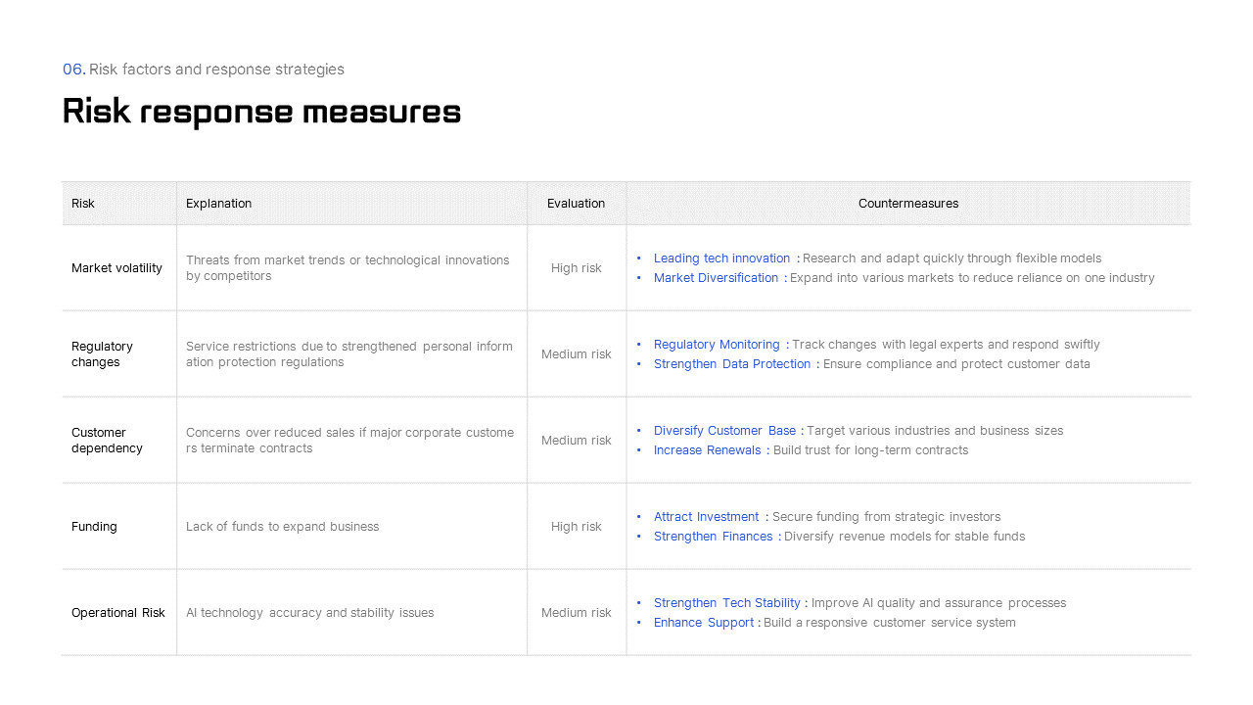Select the 'Service restrictions' explanation text

[x=349, y=354]
